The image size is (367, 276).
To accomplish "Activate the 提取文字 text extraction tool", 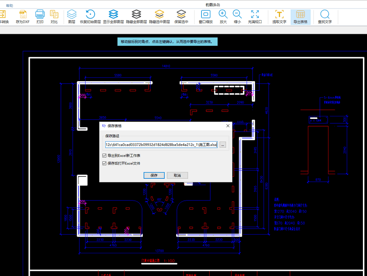I will click(x=279, y=16).
